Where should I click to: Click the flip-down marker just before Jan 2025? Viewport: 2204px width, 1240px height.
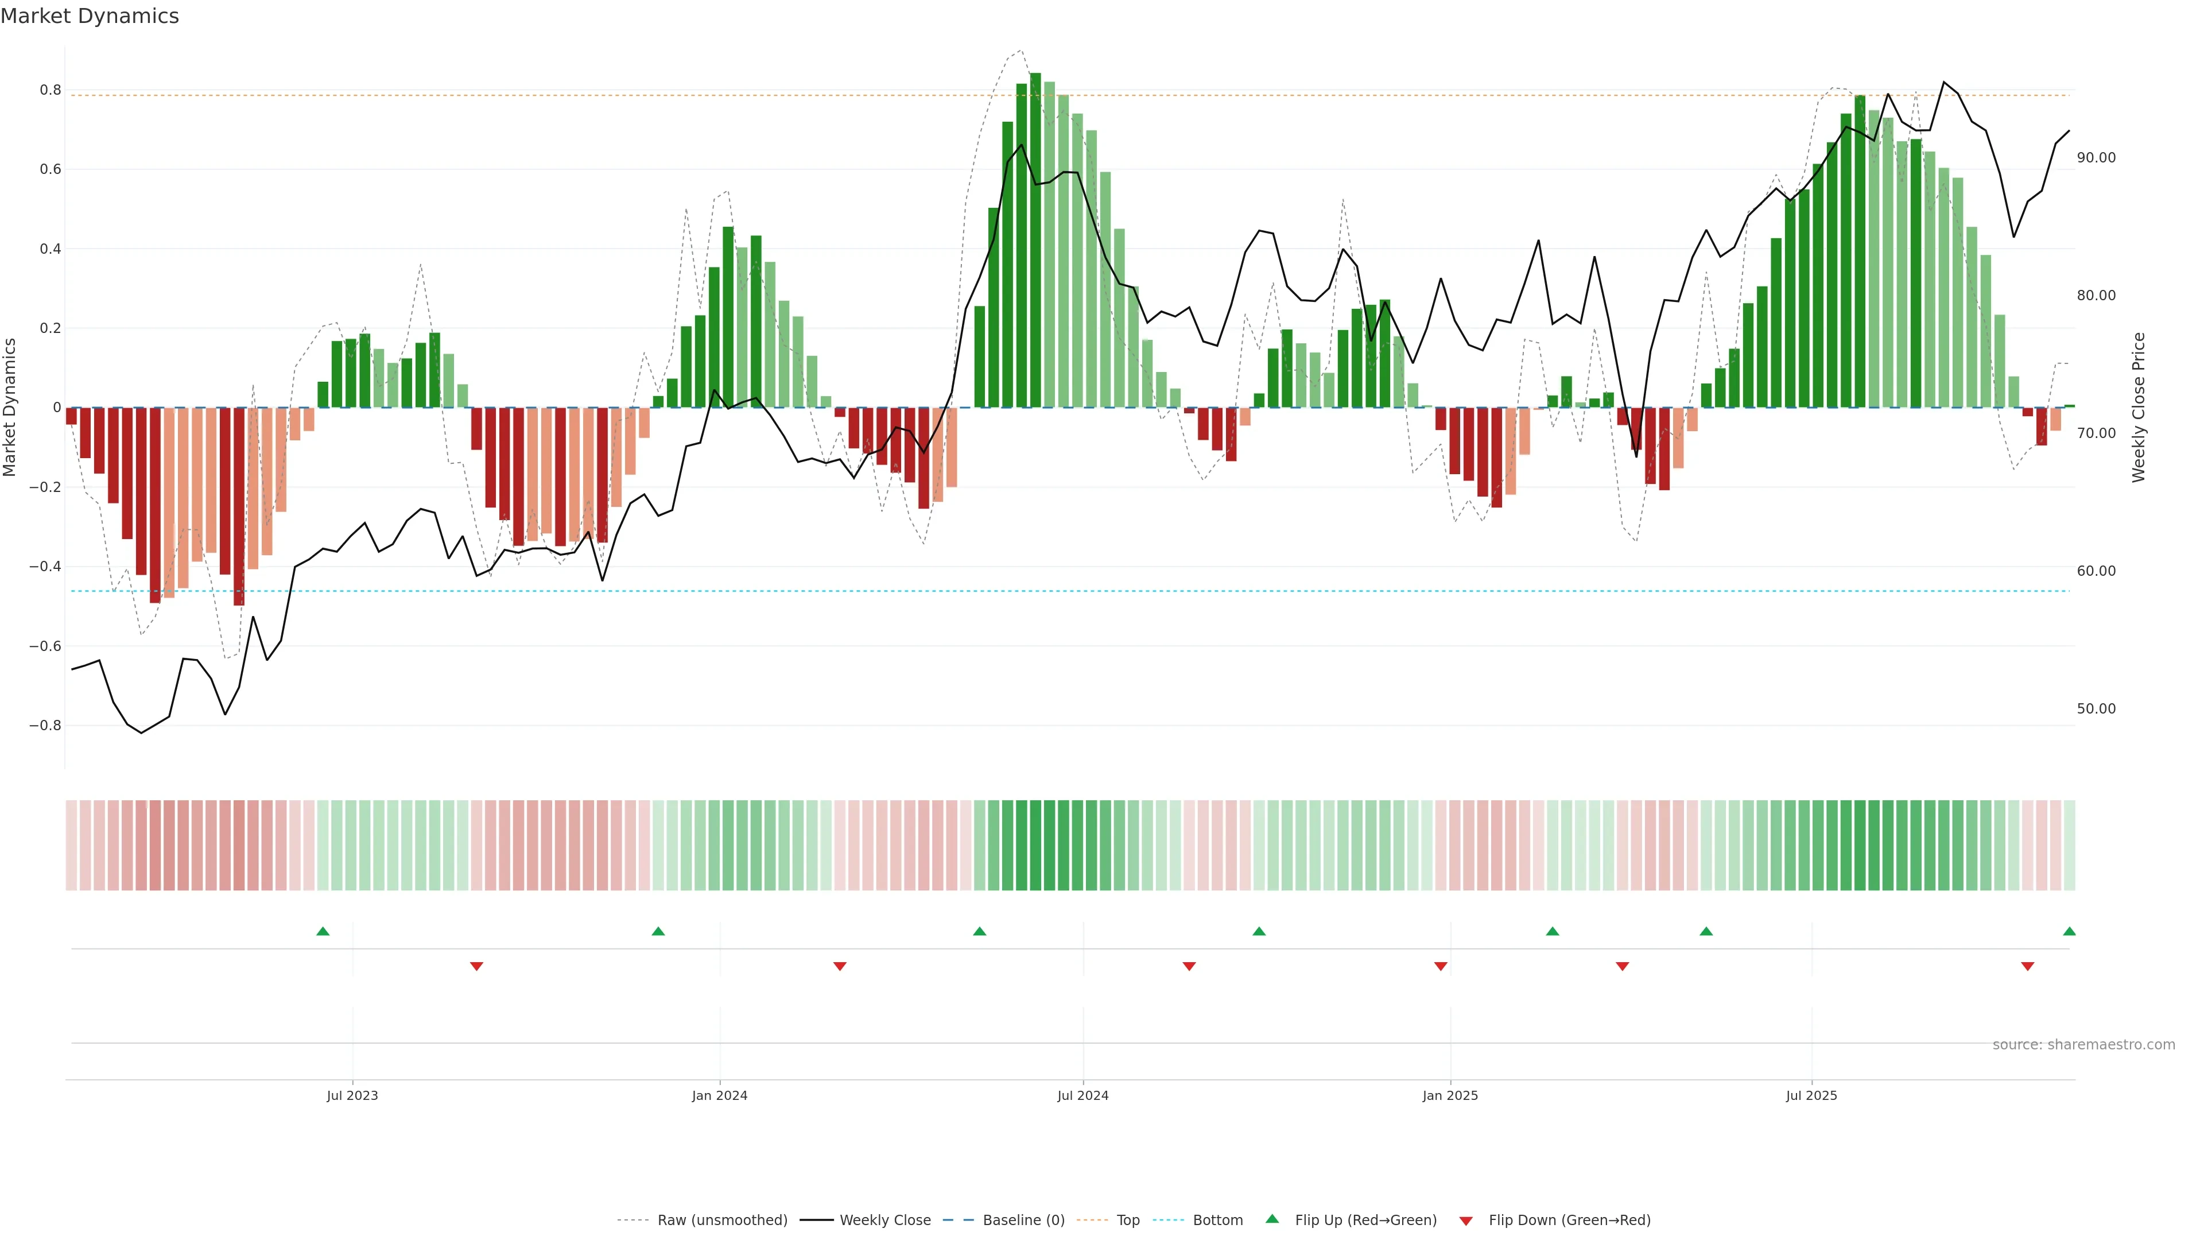pyautogui.click(x=1441, y=966)
